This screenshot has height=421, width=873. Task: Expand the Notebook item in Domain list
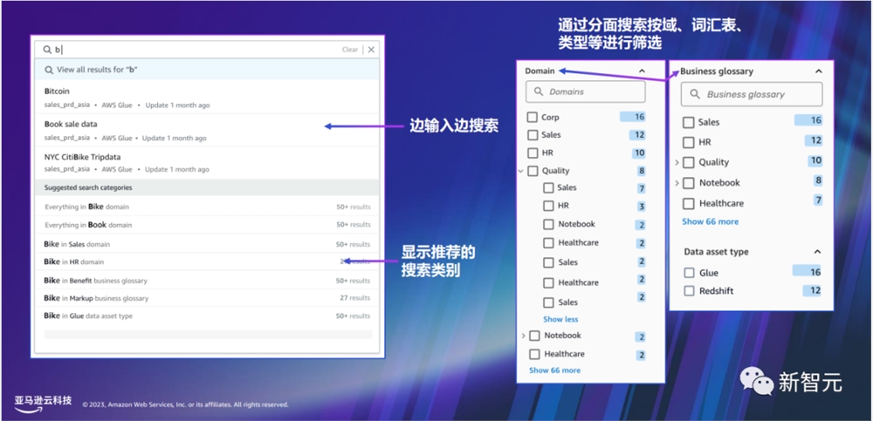tap(523, 336)
